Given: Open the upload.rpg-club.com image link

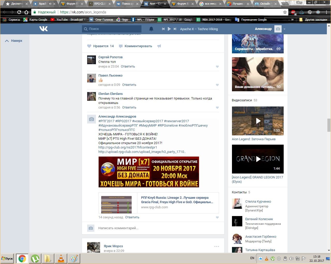Looking at the screenshot, I should (x=142, y=152).
